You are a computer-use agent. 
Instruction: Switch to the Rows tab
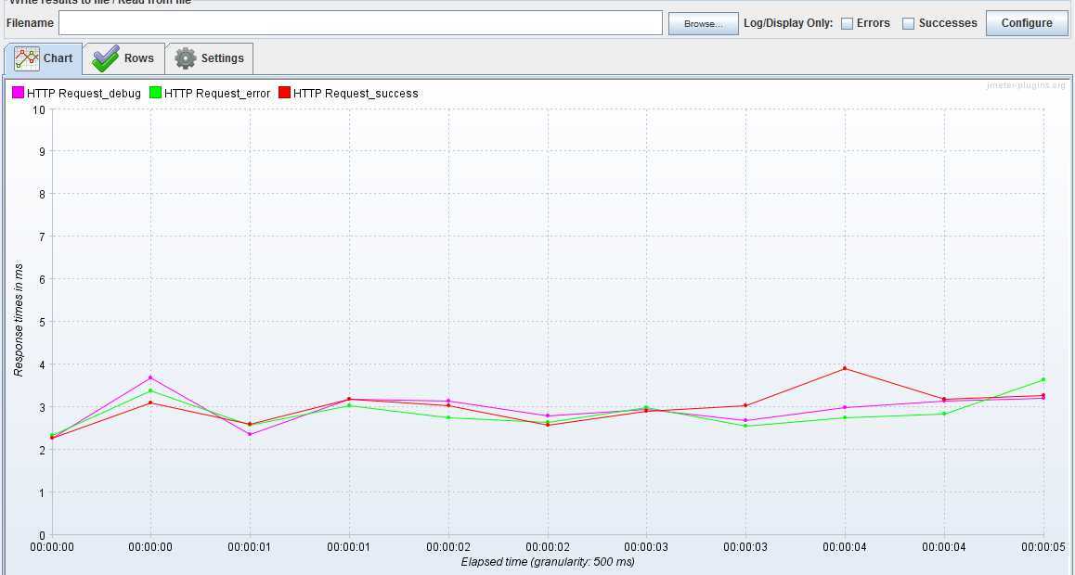click(124, 58)
